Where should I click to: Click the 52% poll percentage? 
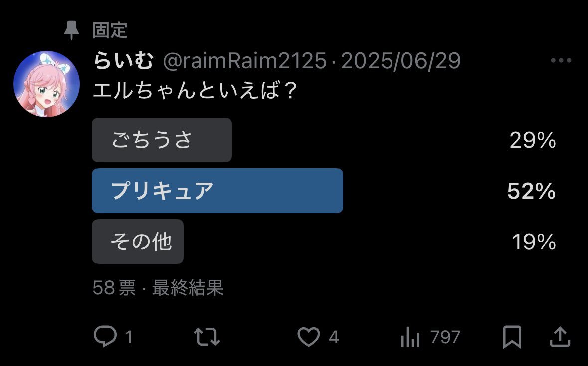[531, 191]
